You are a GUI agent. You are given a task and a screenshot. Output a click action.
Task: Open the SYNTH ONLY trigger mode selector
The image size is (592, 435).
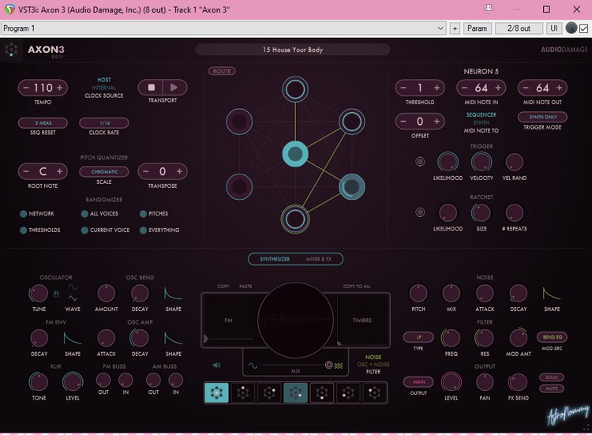click(x=542, y=117)
